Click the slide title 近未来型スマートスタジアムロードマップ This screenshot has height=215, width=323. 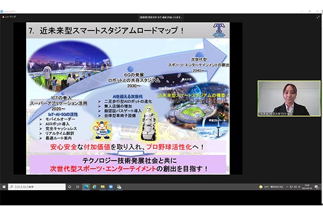112,31
